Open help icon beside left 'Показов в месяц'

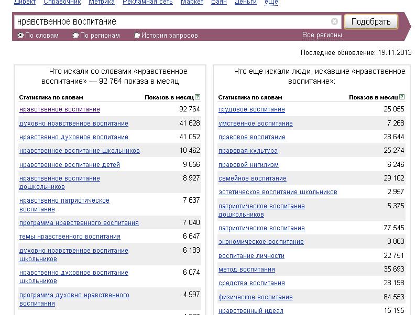[x=198, y=97]
